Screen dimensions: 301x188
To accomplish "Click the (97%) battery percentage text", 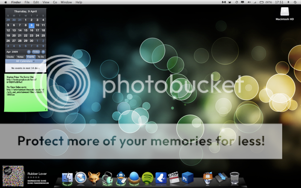I will [269, 2].
